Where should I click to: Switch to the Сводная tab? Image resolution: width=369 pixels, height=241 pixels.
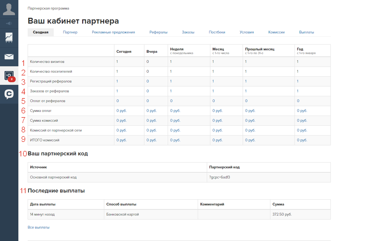pos(41,32)
